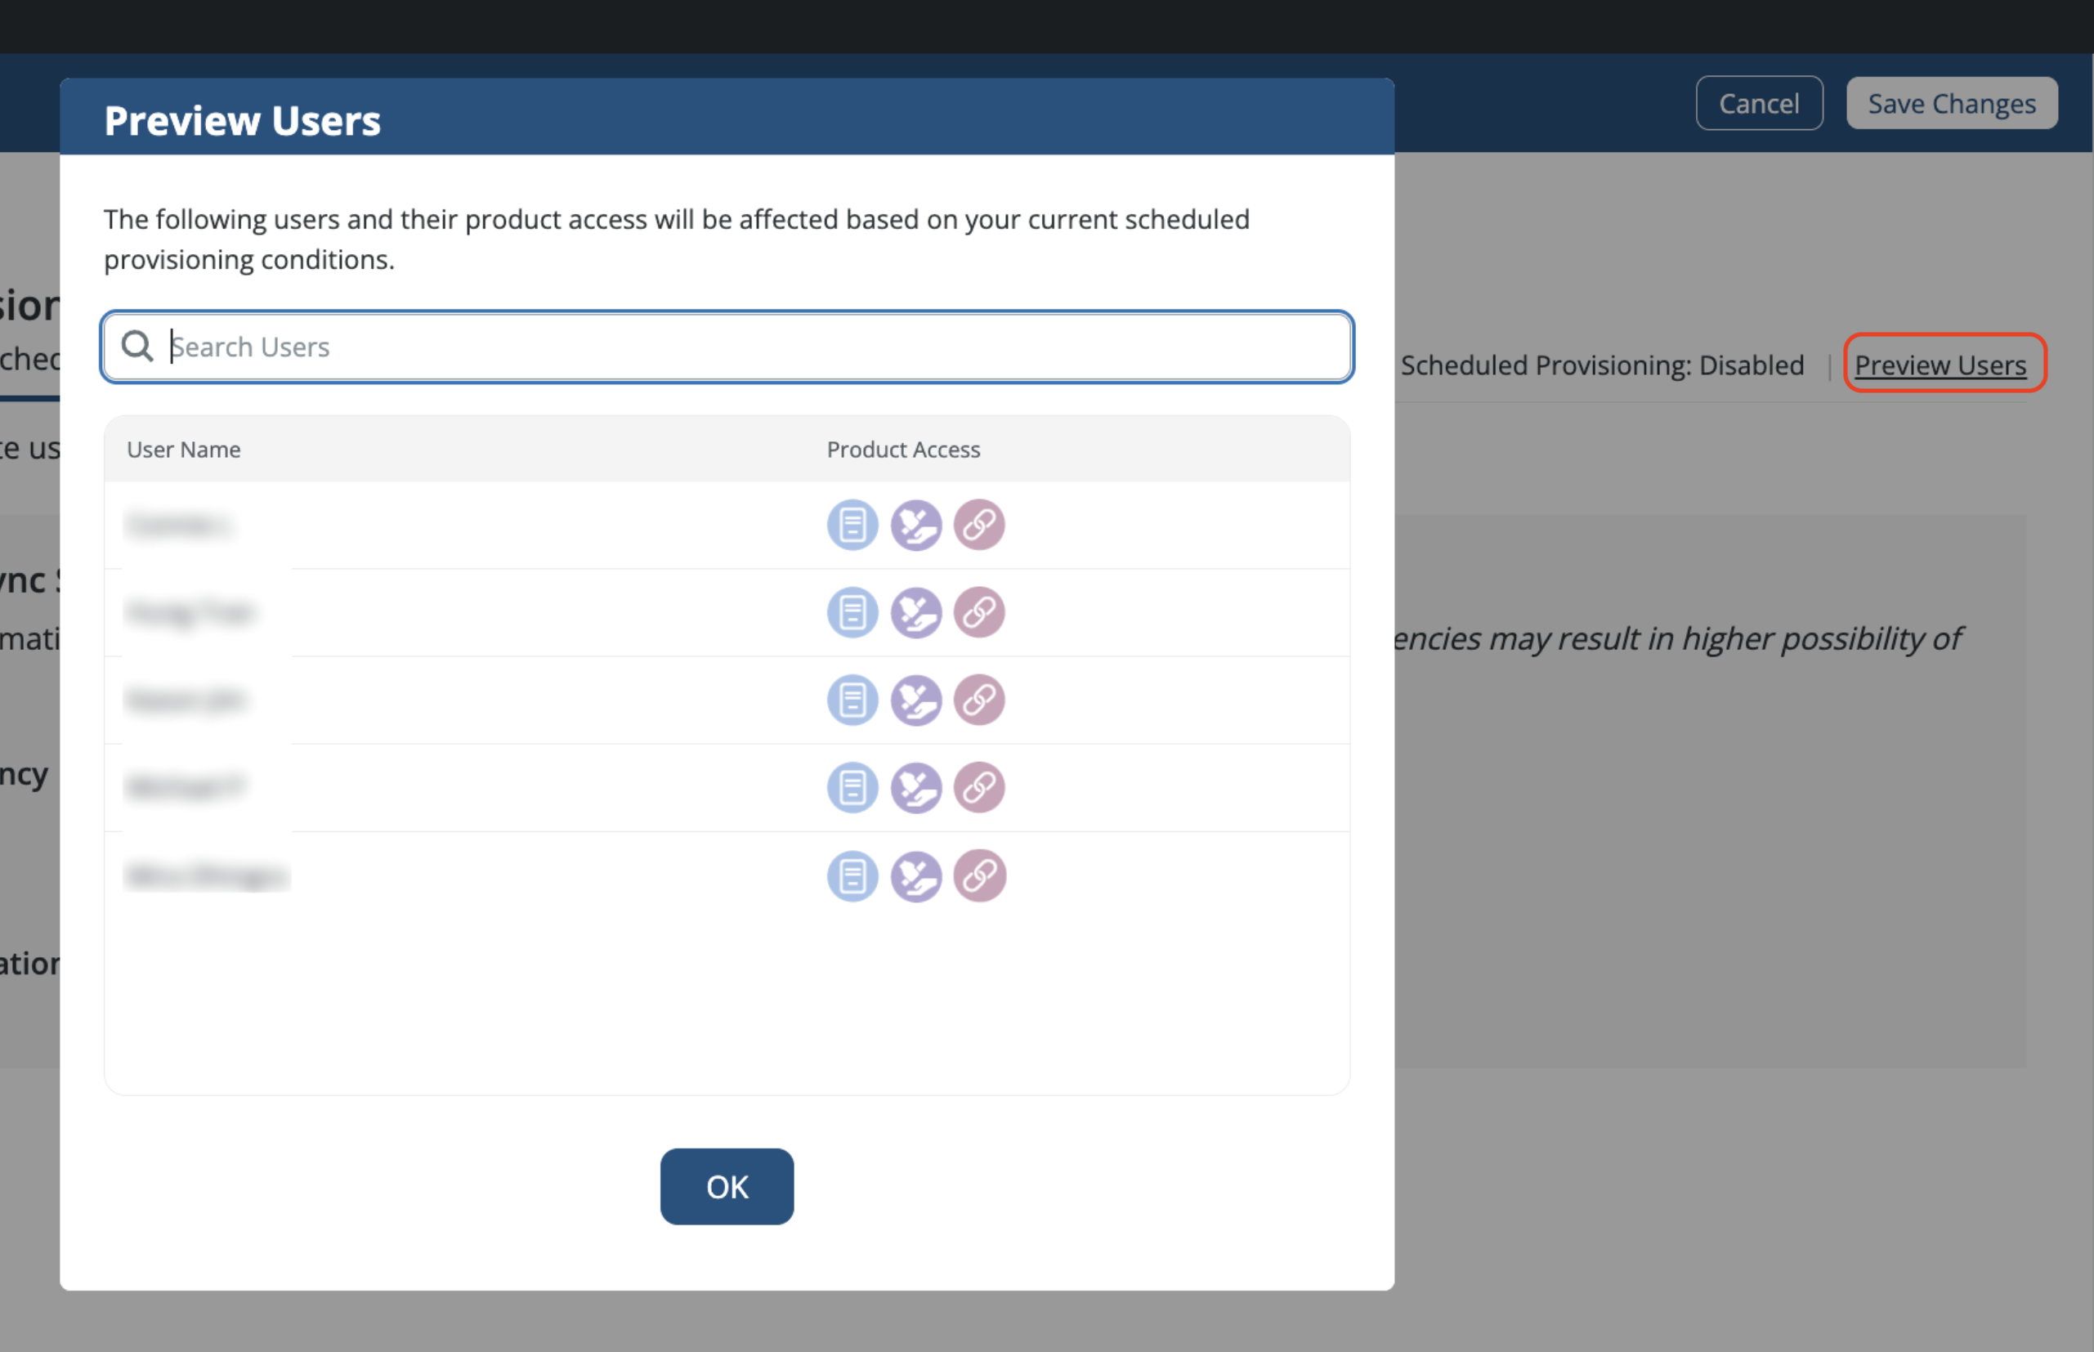Viewport: 2094px width, 1352px height.
Task: Click the Save Changes button
Action: (1951, 104)
